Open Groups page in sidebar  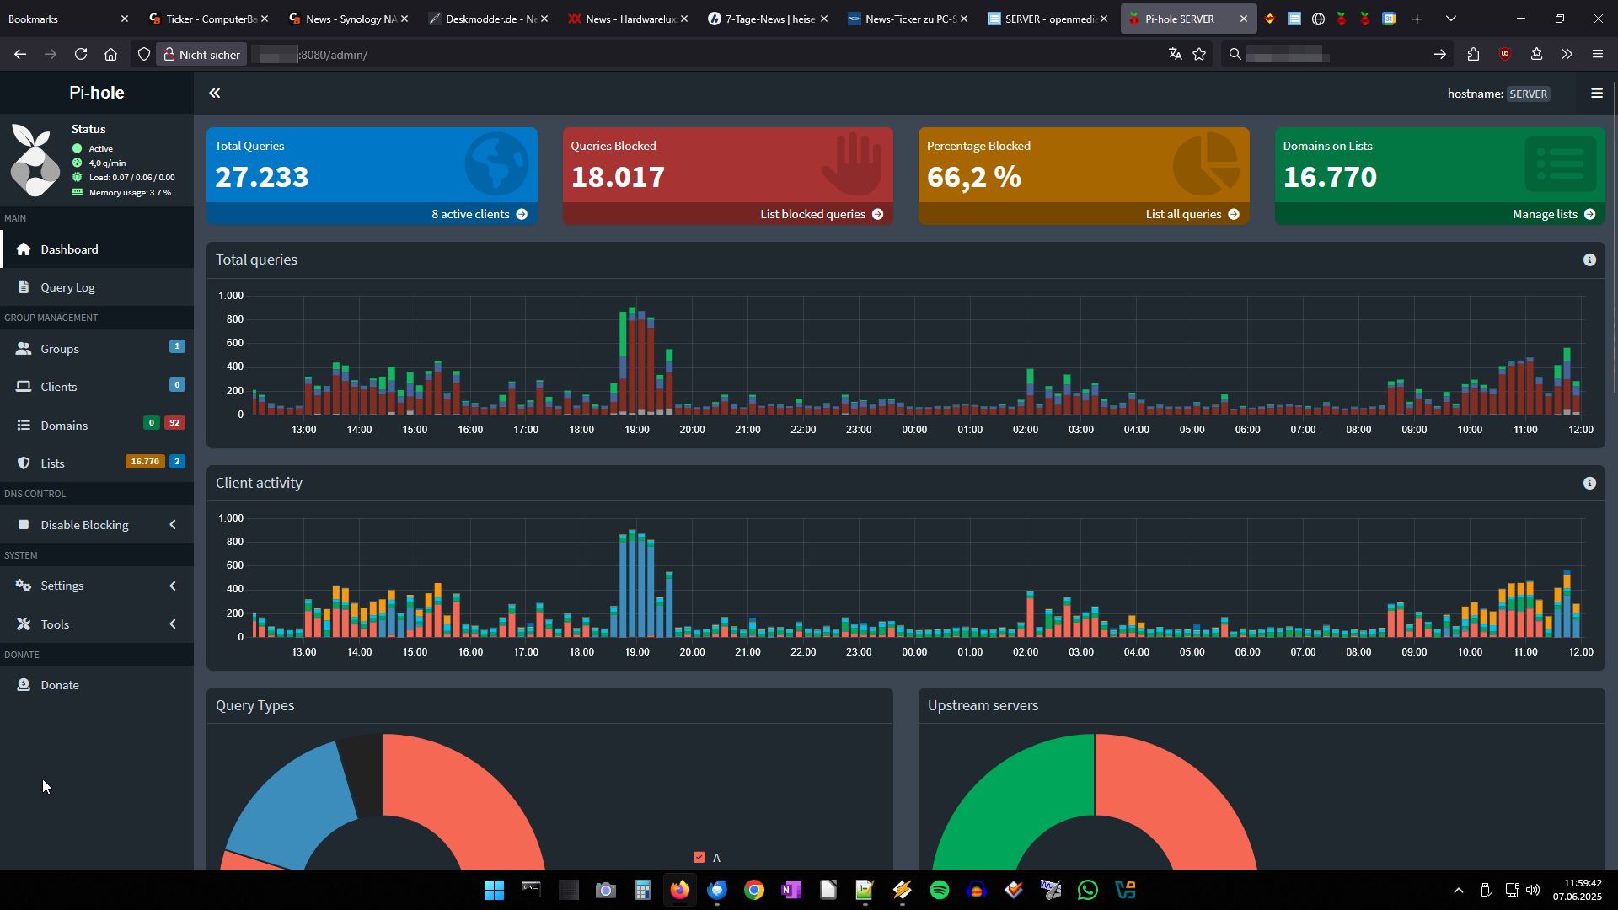click(x=59, y=349)
